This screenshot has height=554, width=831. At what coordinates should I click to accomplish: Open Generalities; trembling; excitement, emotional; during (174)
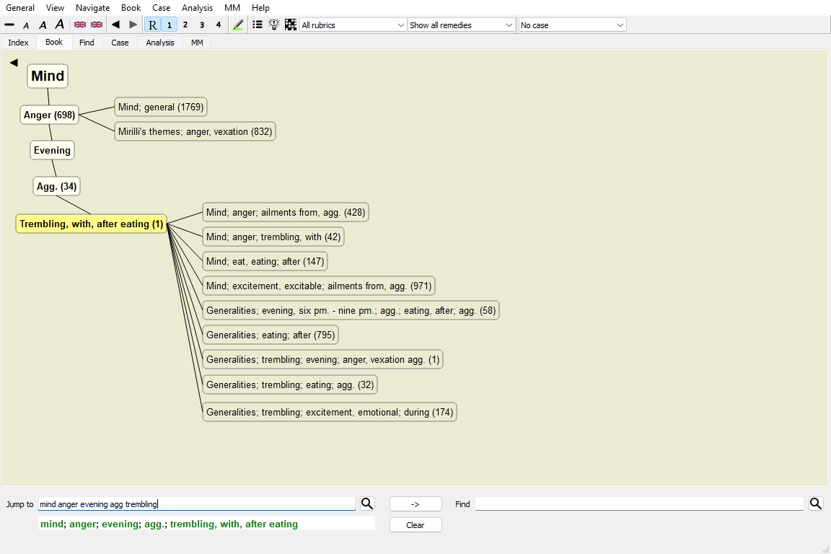330,412
